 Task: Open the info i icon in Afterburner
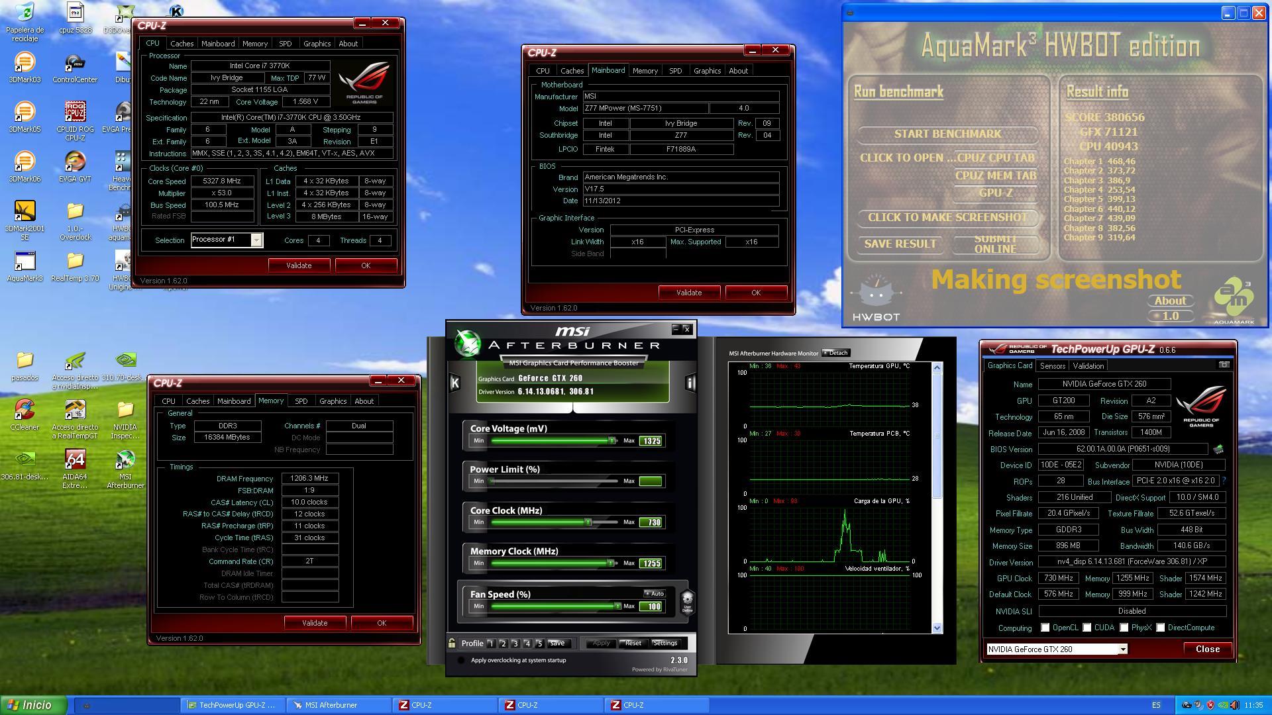click(690, 383)
